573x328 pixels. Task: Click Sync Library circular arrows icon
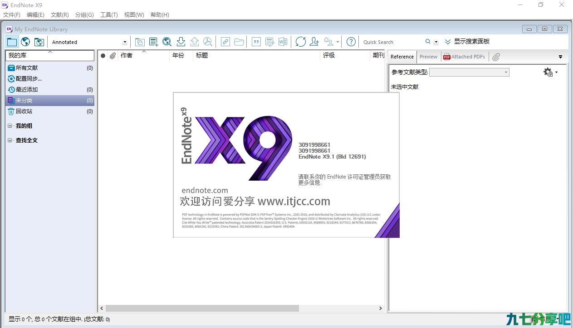coord(300,42)
